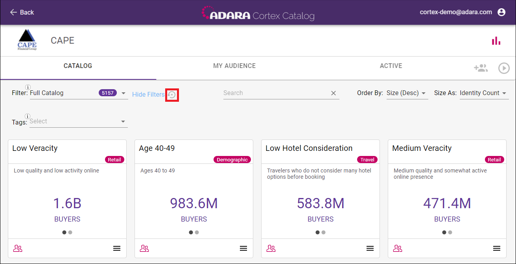Hide the filters using Hide Filters link
The width and height of the screenshot is (516, 264).
click(148, 94)
